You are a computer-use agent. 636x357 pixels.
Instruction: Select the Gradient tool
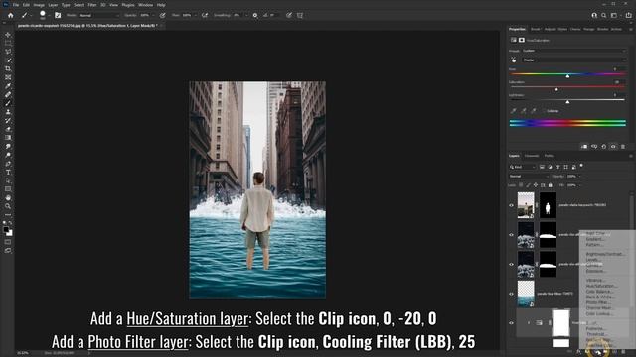coord(8,138)
